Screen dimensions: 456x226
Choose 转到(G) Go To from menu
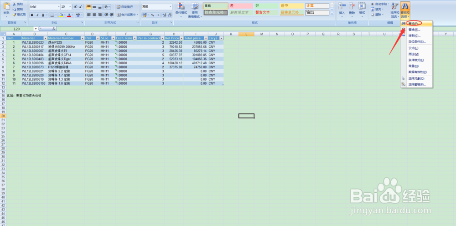pos(416,36)
